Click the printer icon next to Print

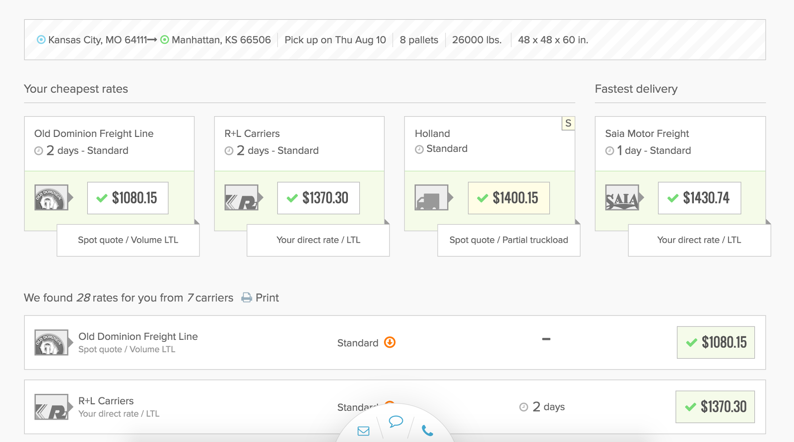pos(247,298)
